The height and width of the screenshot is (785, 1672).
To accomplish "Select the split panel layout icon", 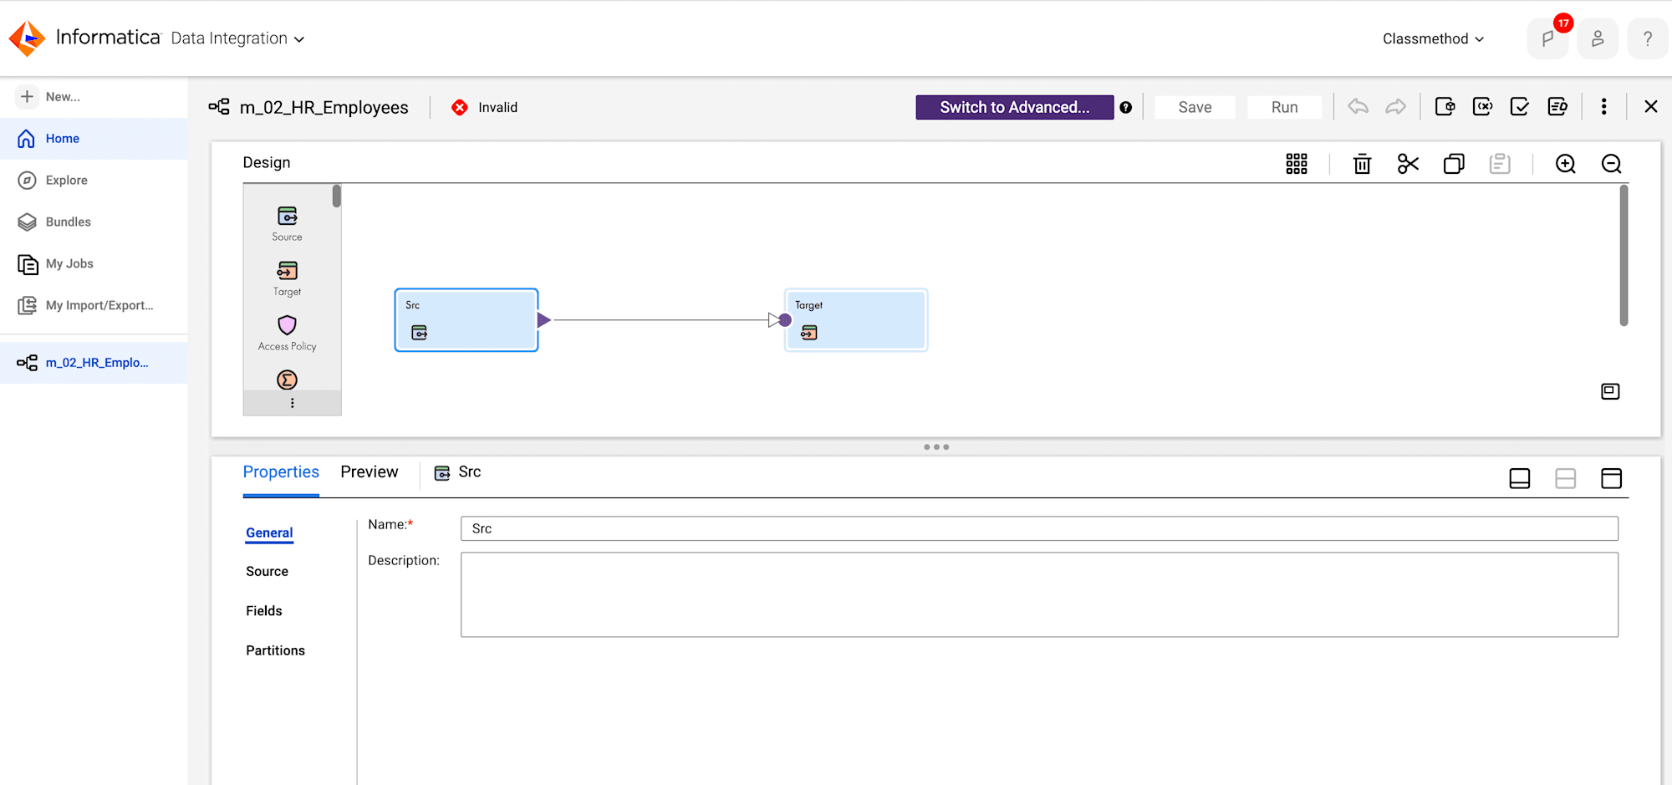I will tap(1565, 478).
